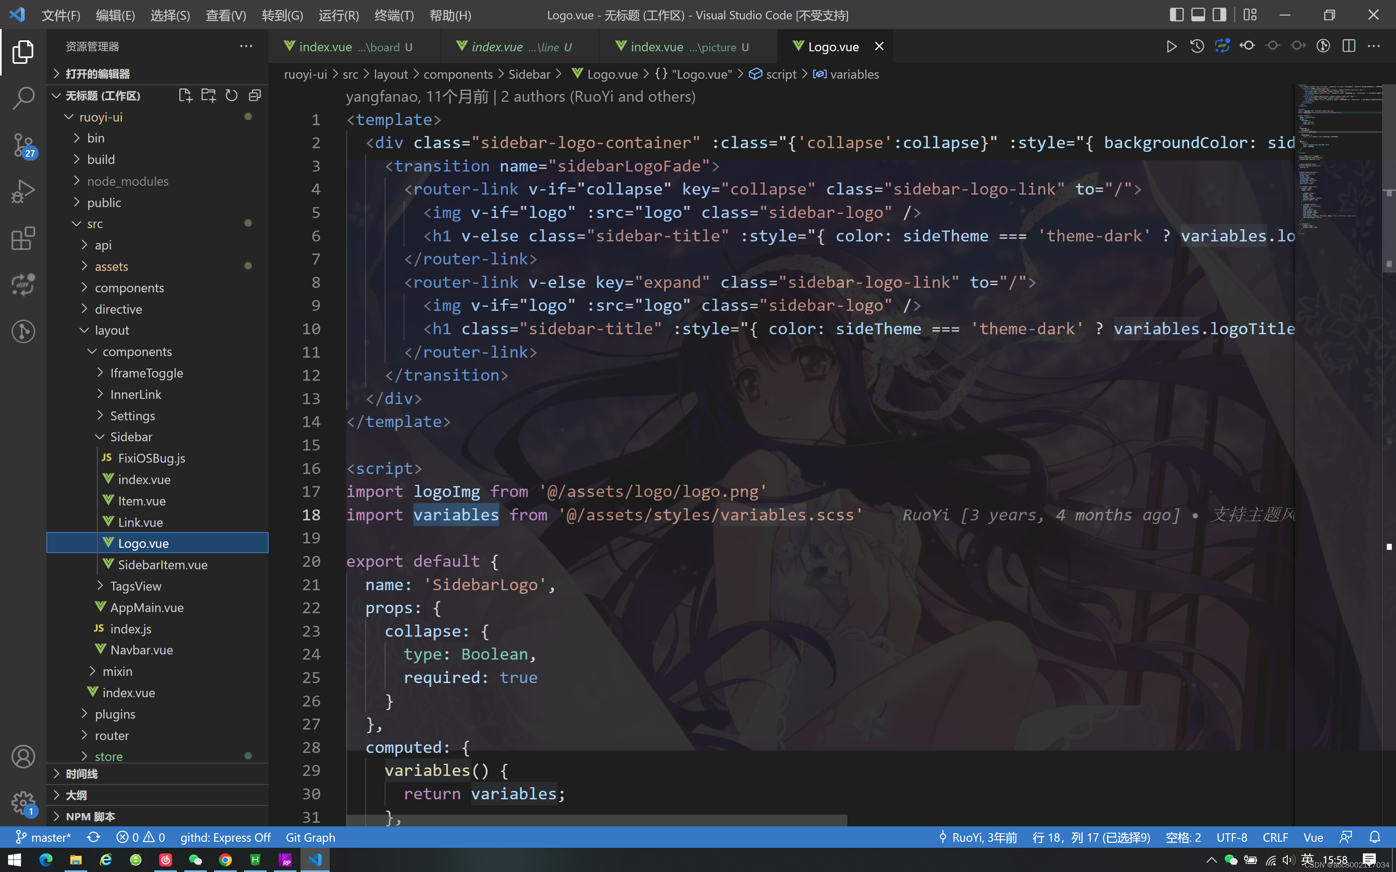Open the Explorer view in activity bar
This screenshot has width=1396, height=872.
(23, 52)
